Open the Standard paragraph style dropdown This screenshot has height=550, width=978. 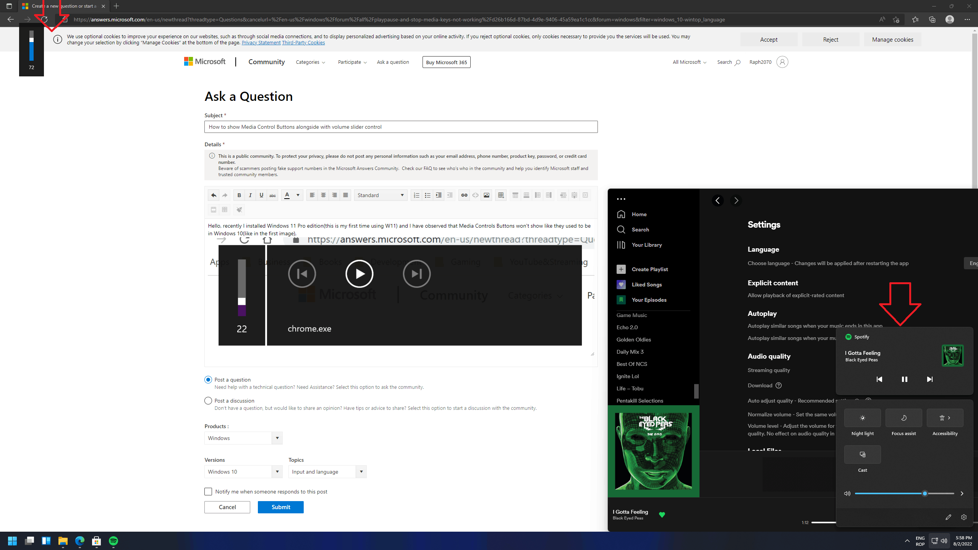click(x=381, y=195)
